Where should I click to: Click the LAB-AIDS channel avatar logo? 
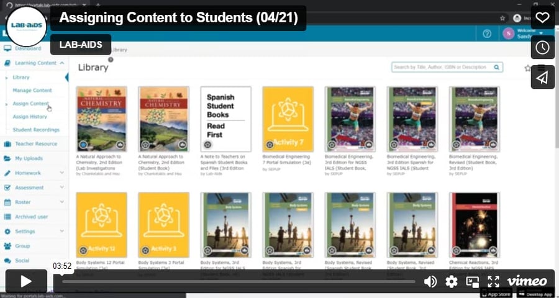tap(26, 26)
